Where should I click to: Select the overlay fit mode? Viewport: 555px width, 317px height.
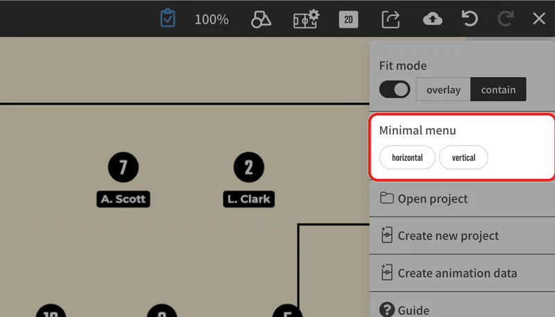click(x=443, y=89)
